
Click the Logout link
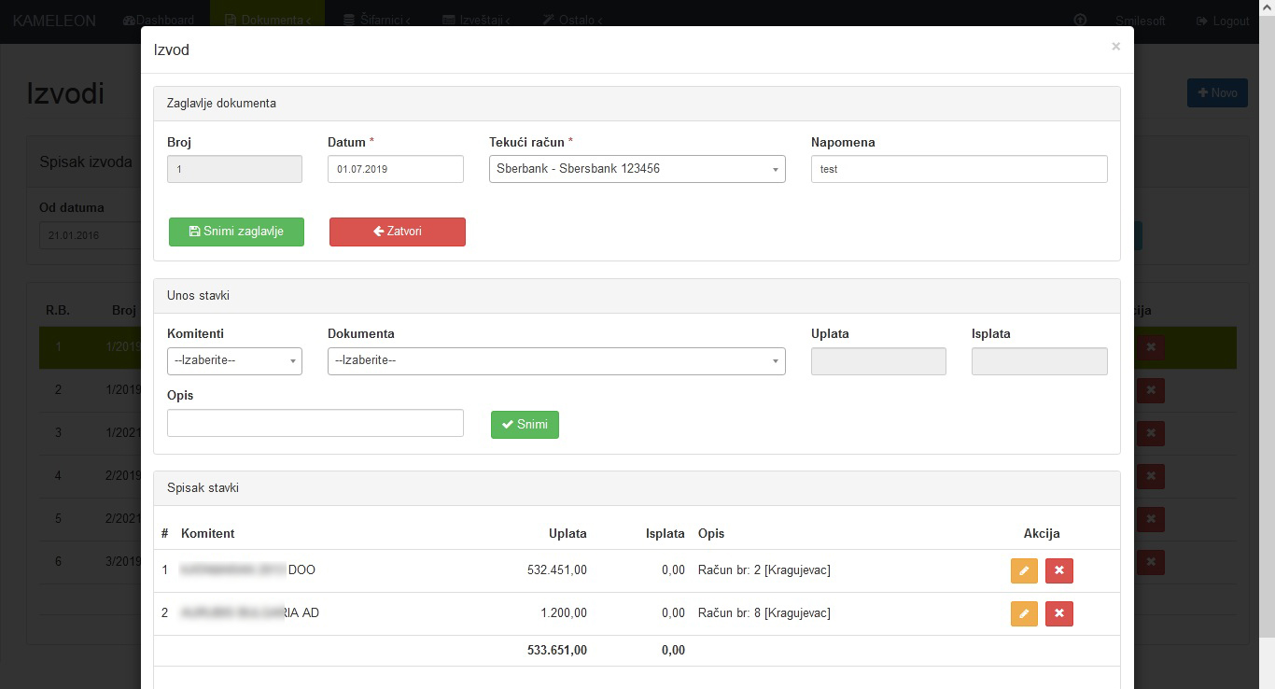1223,21
